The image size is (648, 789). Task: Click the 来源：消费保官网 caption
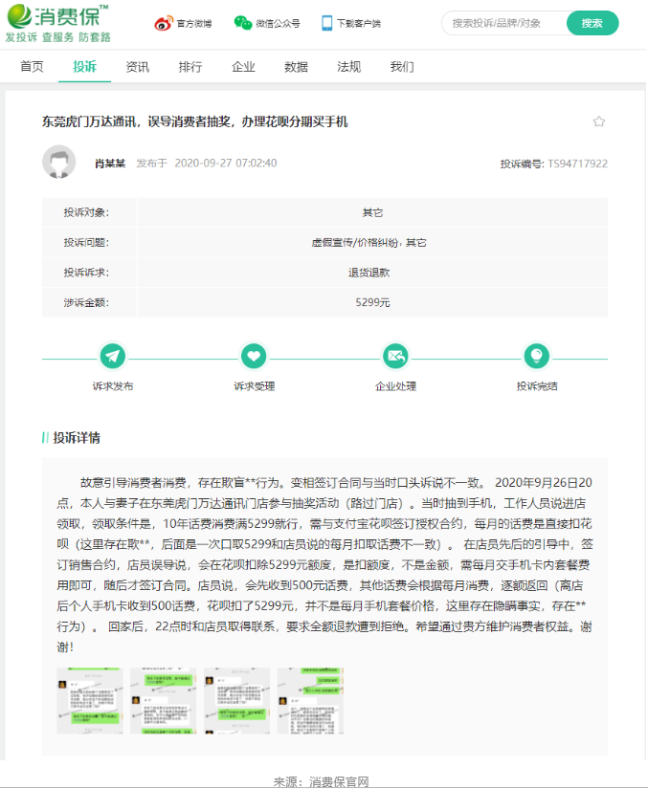tap(322, 781)
